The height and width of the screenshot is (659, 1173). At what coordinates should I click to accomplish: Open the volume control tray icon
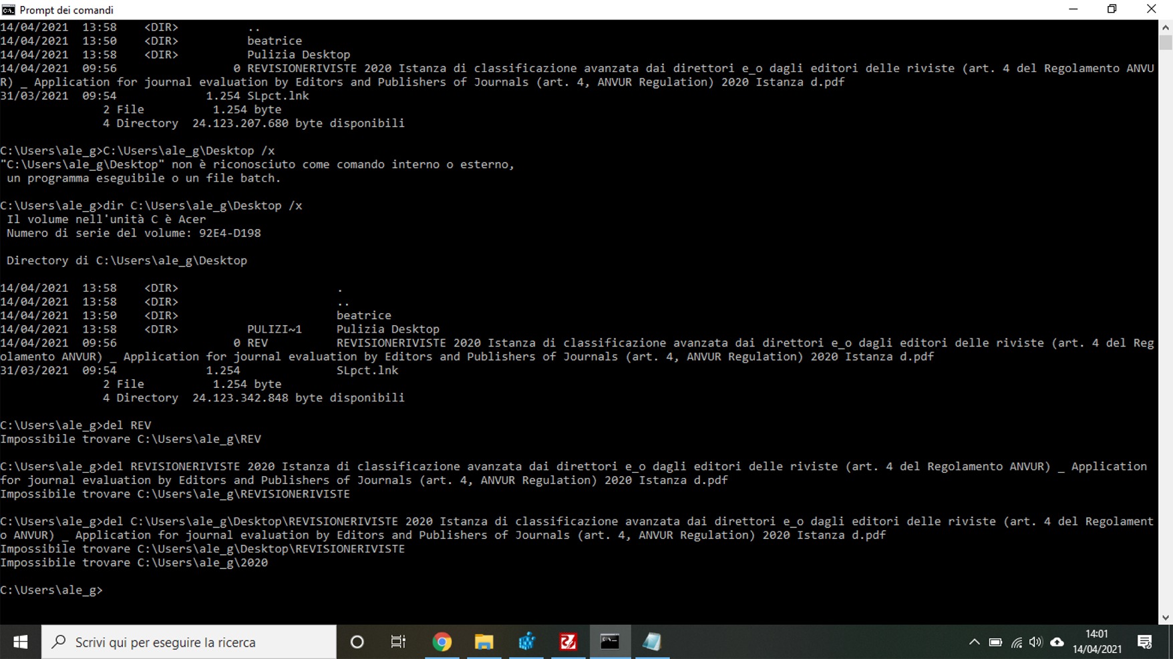pos(1036,642)
